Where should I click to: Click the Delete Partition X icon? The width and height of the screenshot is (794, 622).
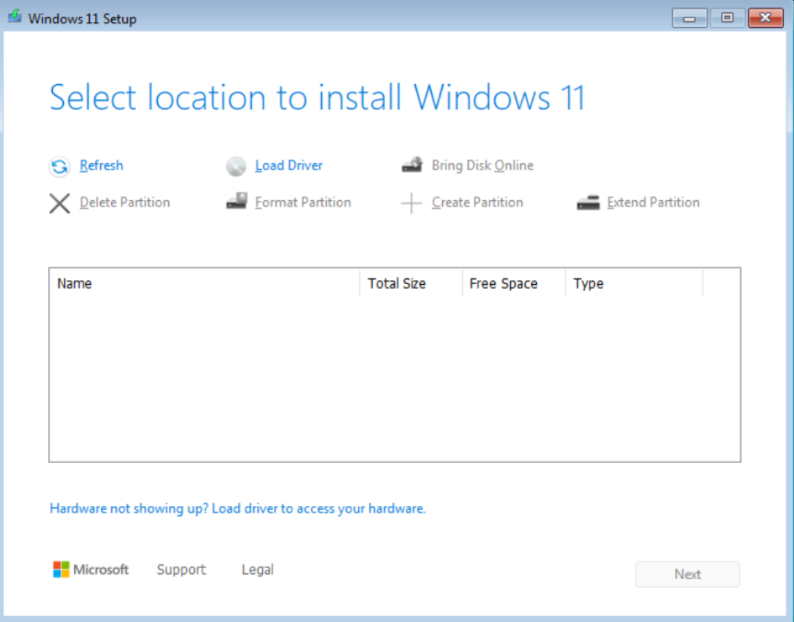point(60,203)
